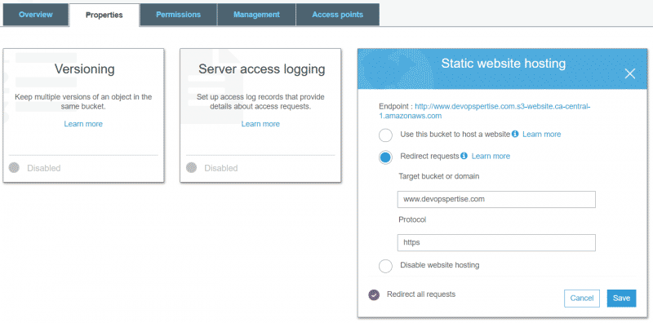
Task: Save the static website hosting settings
Action: point(621,298)
